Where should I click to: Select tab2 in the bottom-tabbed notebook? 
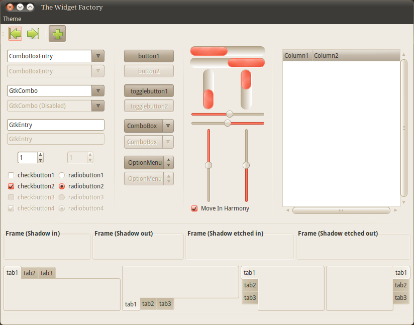(x=148, y=303)
